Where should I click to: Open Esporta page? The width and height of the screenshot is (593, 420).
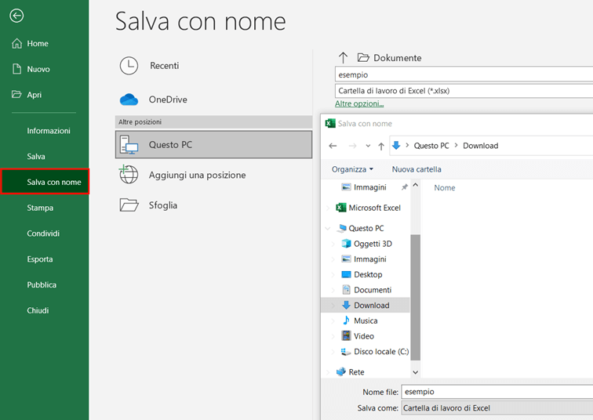point(40,259)
